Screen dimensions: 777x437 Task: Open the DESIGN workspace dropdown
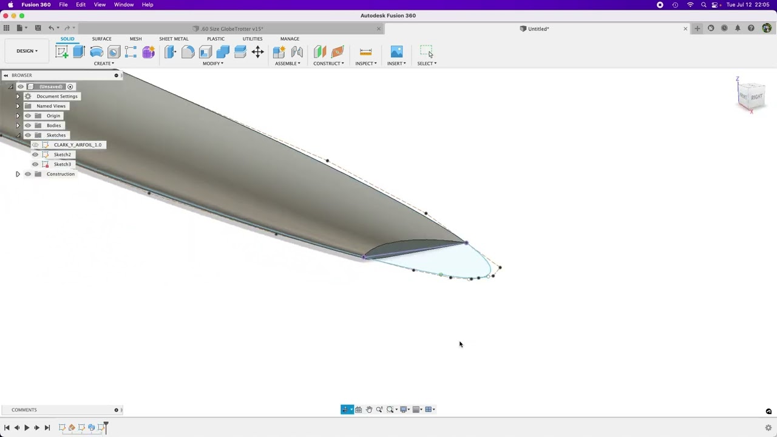coord(27,51)
